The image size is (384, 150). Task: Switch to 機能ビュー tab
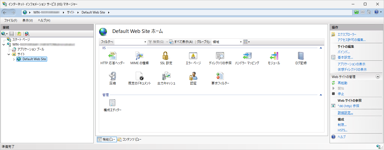(106, 139)
